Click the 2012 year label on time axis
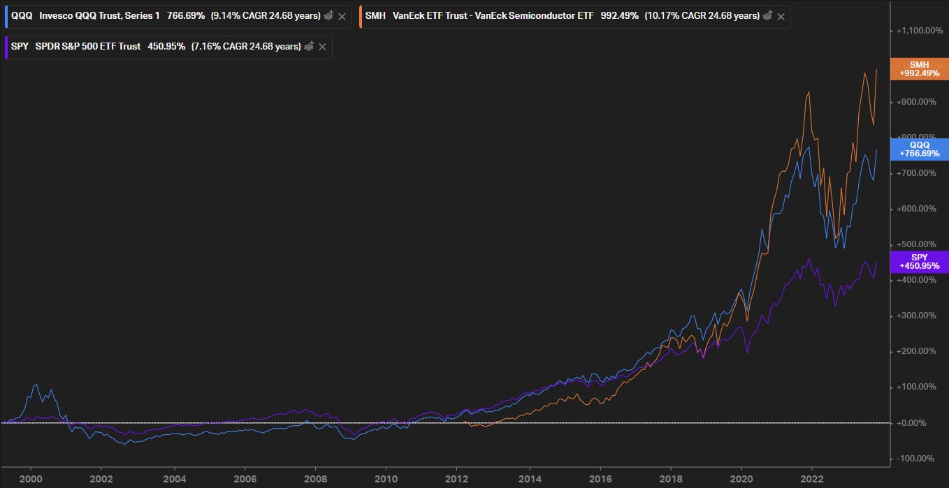 457,480
